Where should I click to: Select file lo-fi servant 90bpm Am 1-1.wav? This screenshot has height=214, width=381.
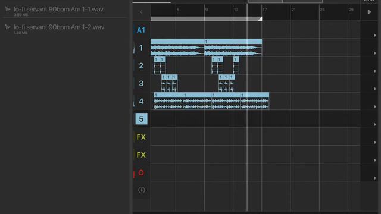click(58, 10)
